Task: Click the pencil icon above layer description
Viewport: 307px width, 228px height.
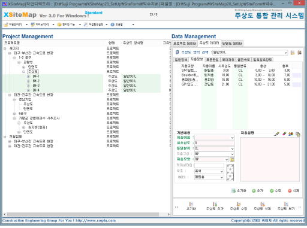Action: pos(277,133)
